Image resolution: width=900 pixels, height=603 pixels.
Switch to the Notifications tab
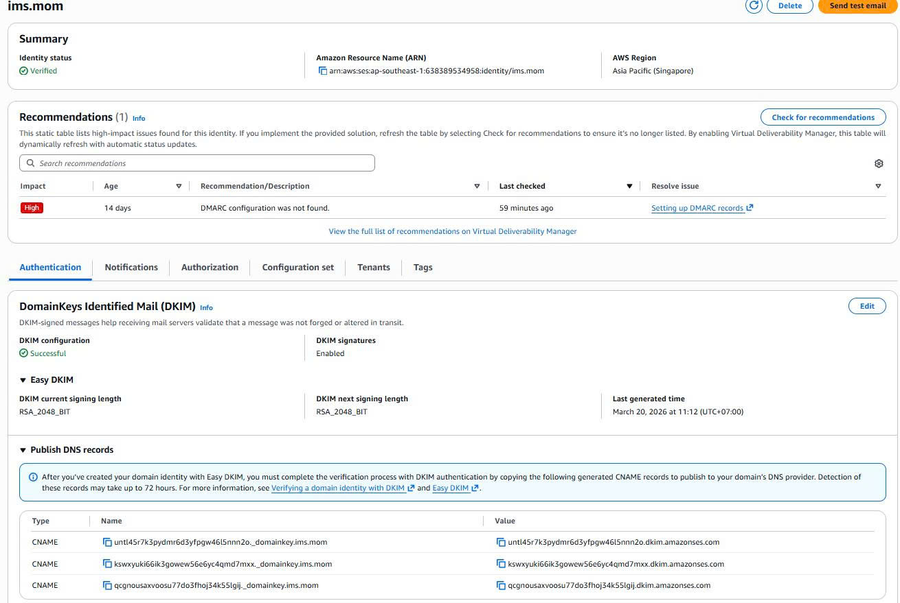pos(131,268)
